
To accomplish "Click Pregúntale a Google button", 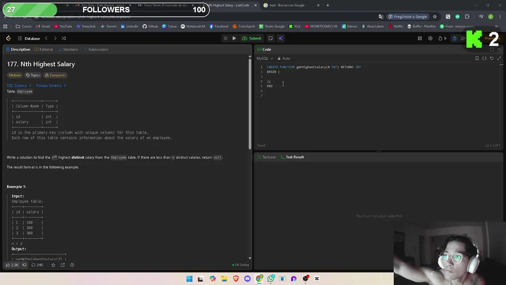I will [407, 17].
